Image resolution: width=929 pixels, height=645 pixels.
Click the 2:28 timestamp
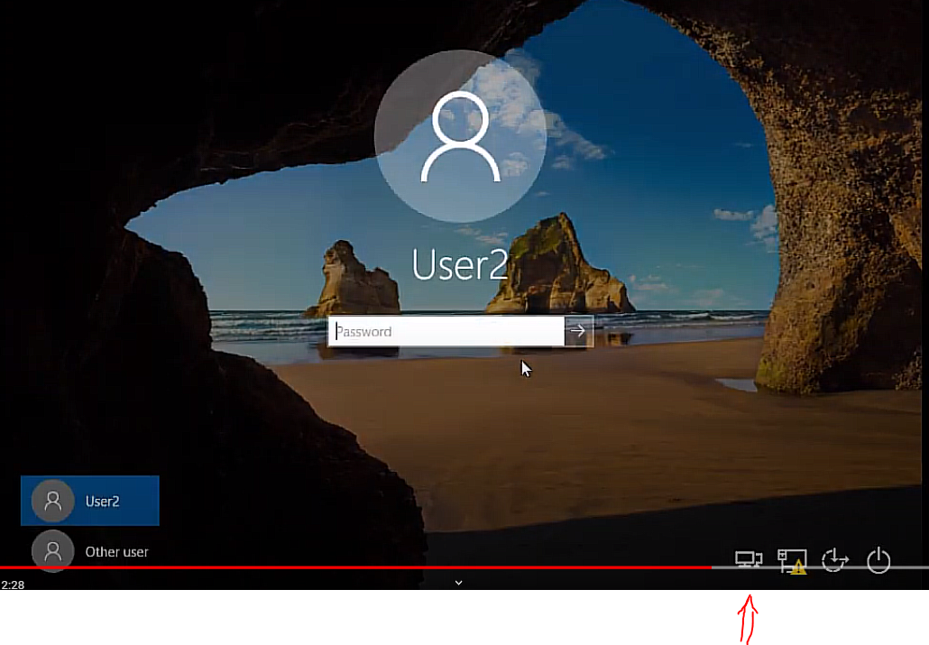[13, 585]
